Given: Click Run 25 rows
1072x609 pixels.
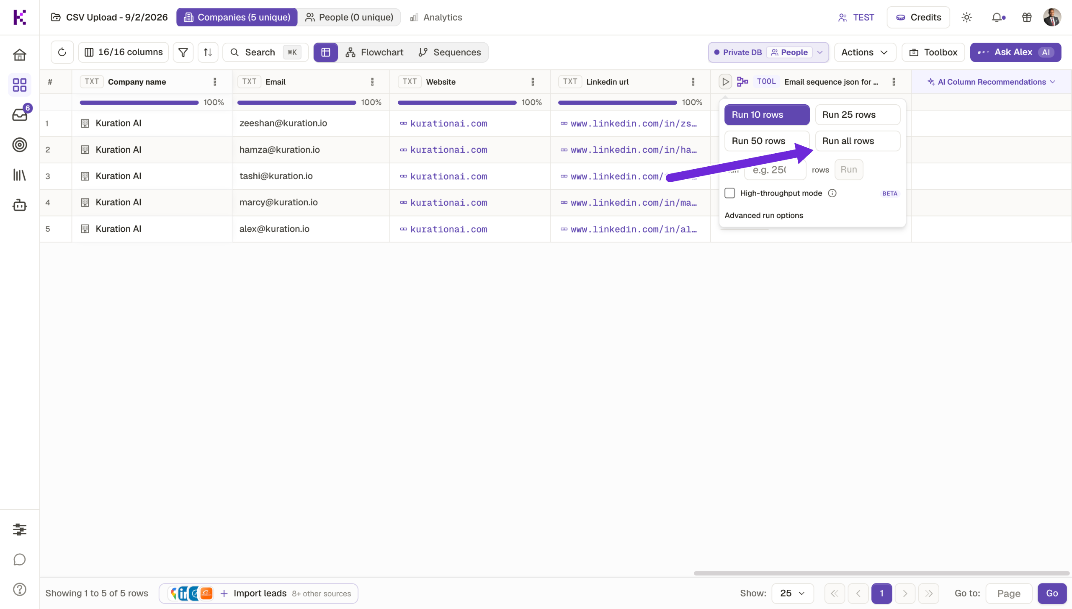Looking at the screenshot, I should [x=858, y=115].
